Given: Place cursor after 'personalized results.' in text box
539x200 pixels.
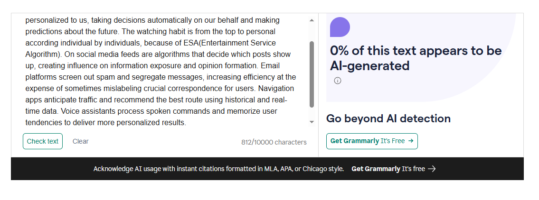Looking at the screenshot, I should [x=187, y=122].
